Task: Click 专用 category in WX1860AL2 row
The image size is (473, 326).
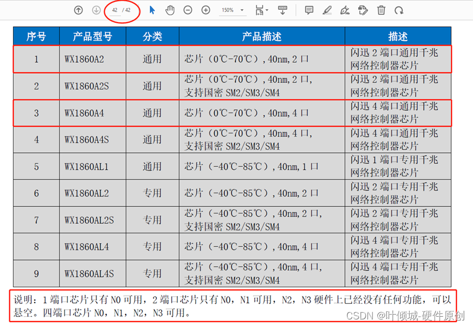Action: click(x=153, y=193)
